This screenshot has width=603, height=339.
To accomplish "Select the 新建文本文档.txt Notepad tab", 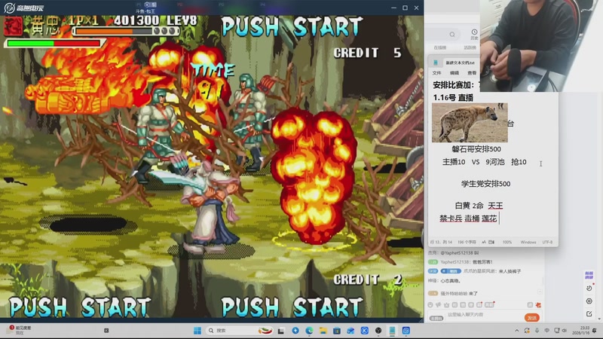I will coord(460,63).
